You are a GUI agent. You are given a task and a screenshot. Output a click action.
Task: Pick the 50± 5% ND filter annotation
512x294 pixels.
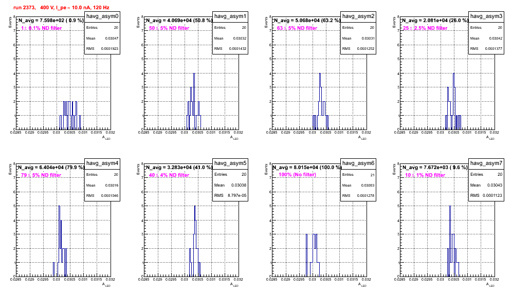point(169,28)
